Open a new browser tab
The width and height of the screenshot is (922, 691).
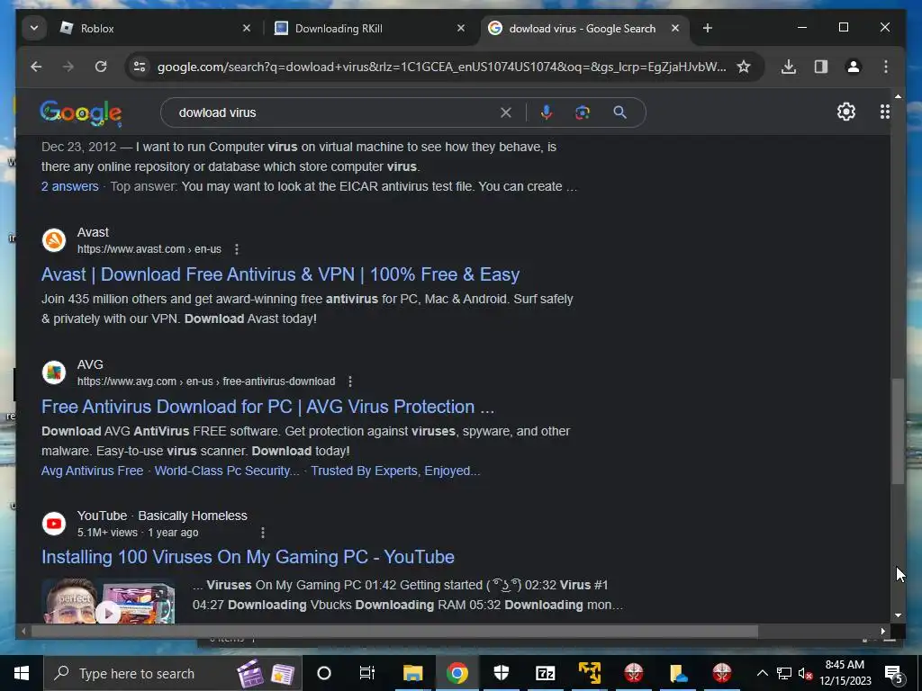click(708, 28)
